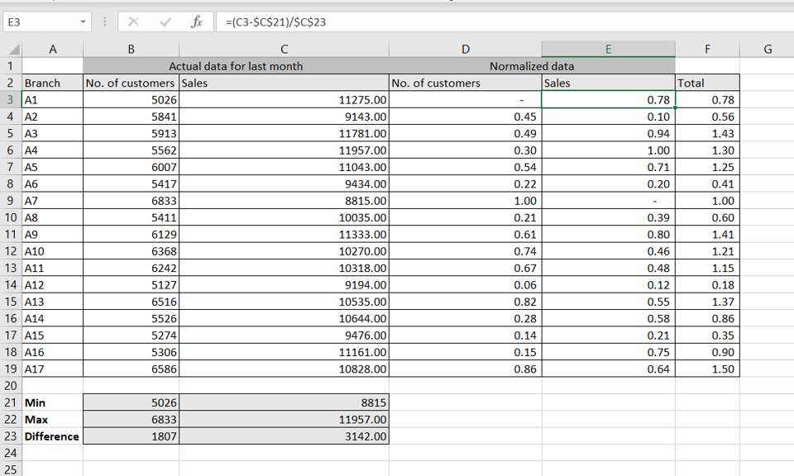Click the 'Normalized data' header cell
The width and height of the screenshot is (794, 476).
tap(531, 66)
